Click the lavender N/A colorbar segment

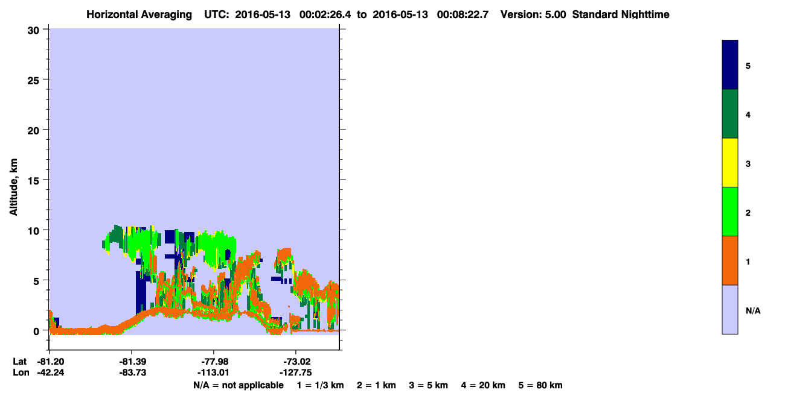[x=730, y=309]
